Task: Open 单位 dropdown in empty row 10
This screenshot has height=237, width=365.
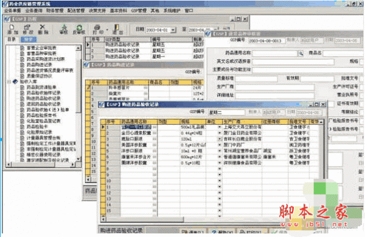Action: coord(220,181)
